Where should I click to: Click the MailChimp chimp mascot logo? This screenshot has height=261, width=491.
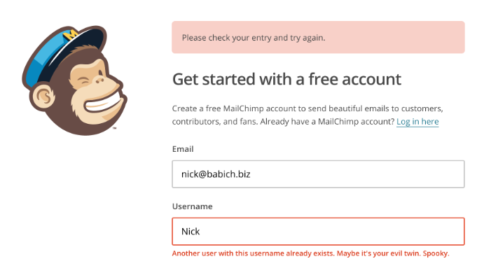[74, 80]
